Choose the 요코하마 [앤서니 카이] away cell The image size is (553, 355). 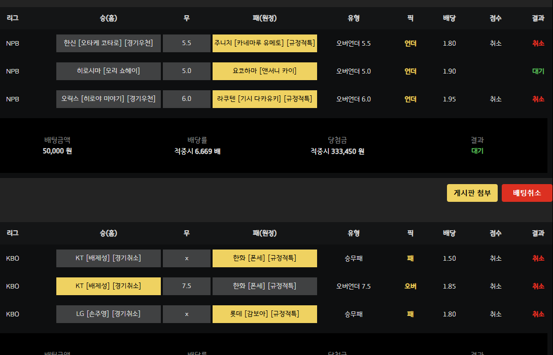pyautogui.click(x=264, y=71)
